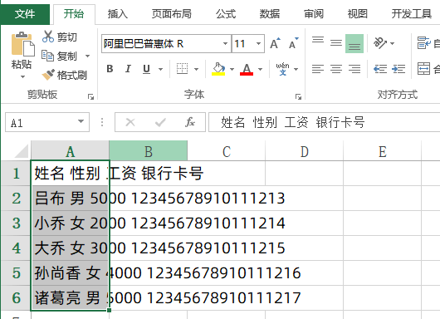Viewport: 440px width, 319px height.
Task: Open the 视图 ribbon tab
Action: pyautogui.click(x=357, y=13)
